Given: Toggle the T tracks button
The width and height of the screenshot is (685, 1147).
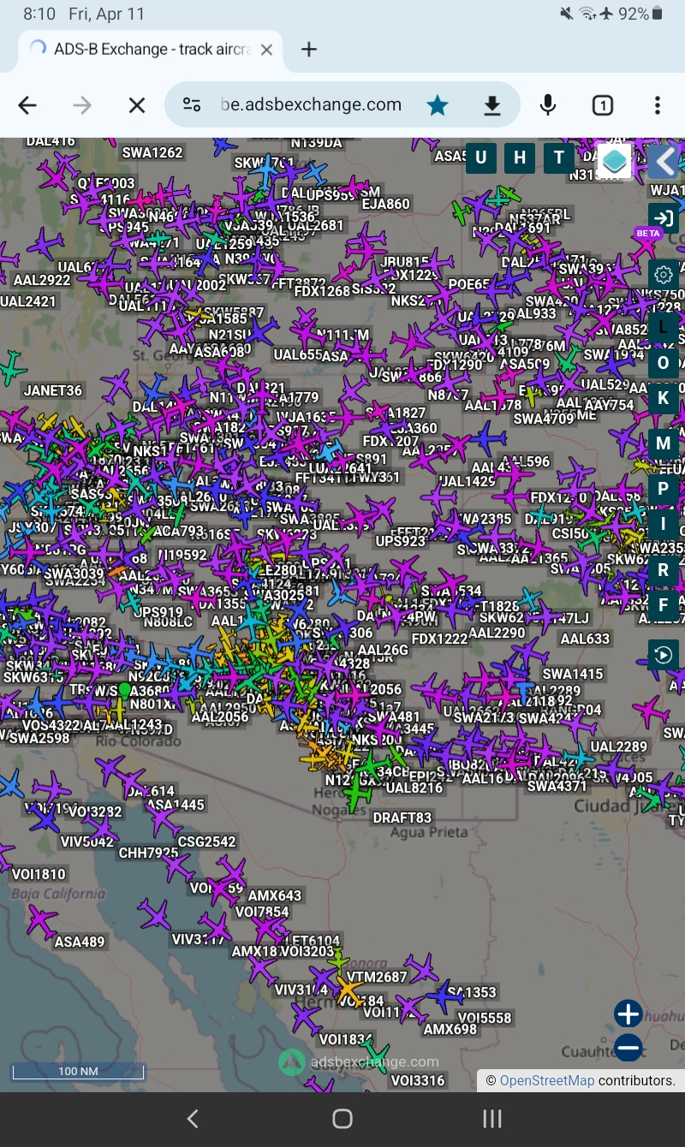Looking at the screenshot, I should click(559, 157).
